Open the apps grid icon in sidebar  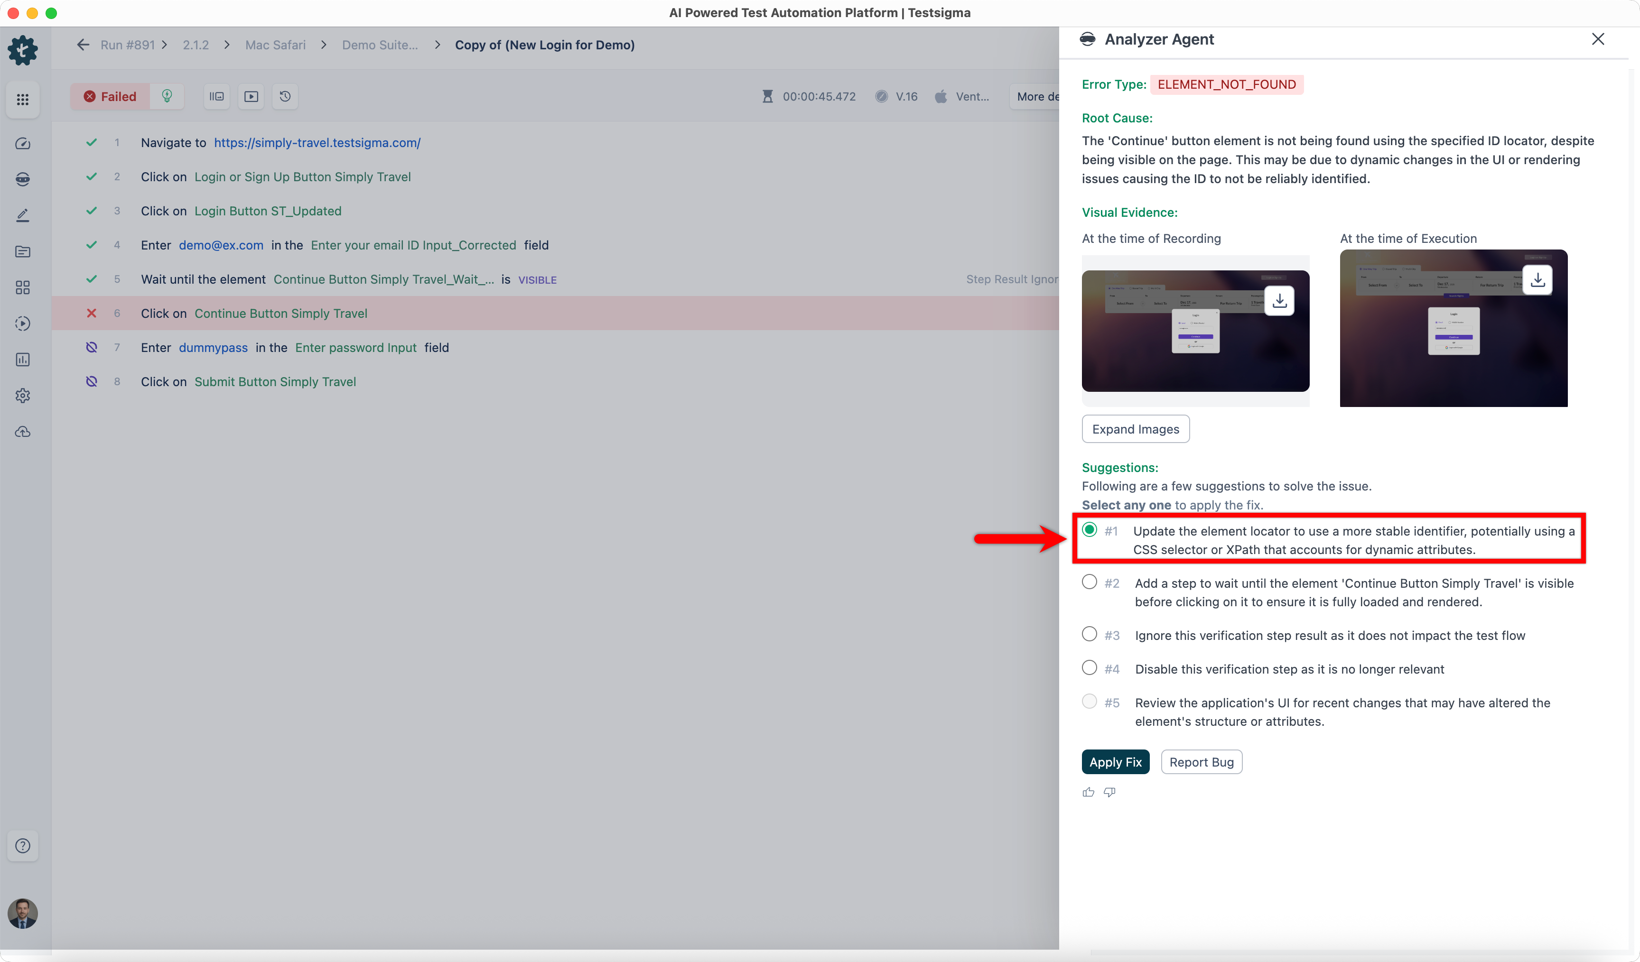pos(23,100)
